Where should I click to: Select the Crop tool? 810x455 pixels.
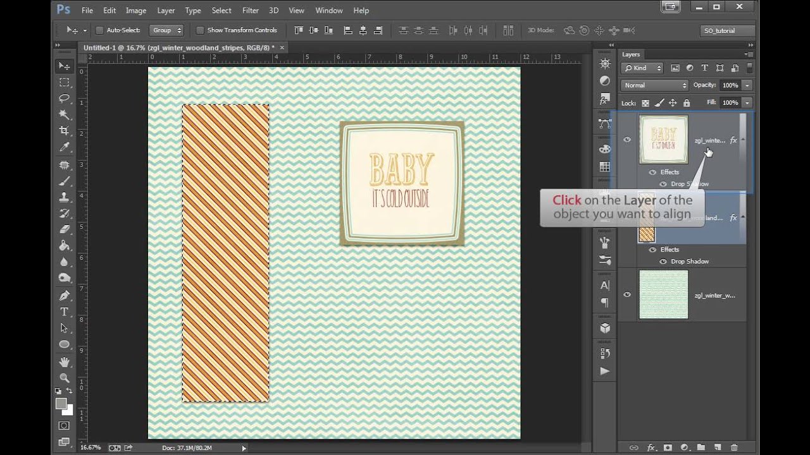pos(64,131)
